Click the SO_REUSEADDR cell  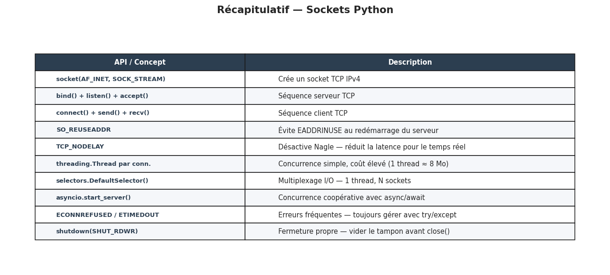[x=83, y=130]
